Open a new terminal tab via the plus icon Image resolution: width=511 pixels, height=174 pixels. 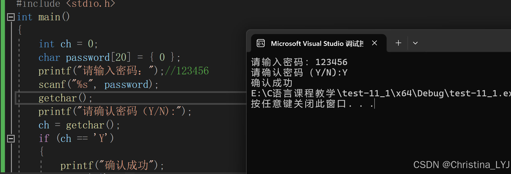(398, 43)
